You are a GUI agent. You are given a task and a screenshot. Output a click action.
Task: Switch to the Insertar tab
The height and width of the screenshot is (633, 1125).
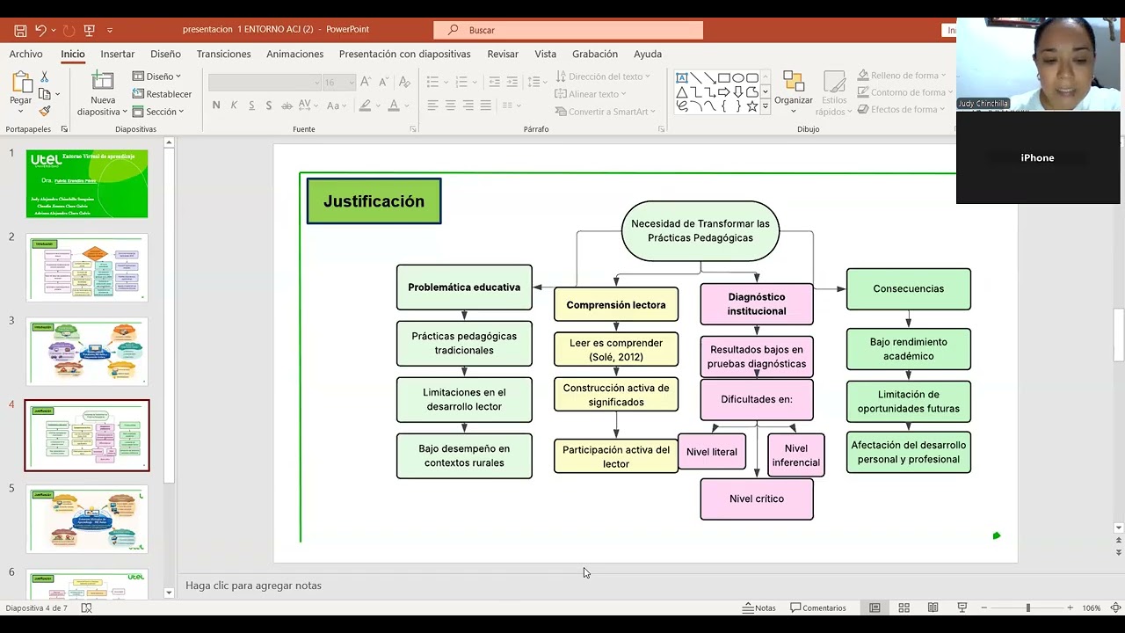118,55
